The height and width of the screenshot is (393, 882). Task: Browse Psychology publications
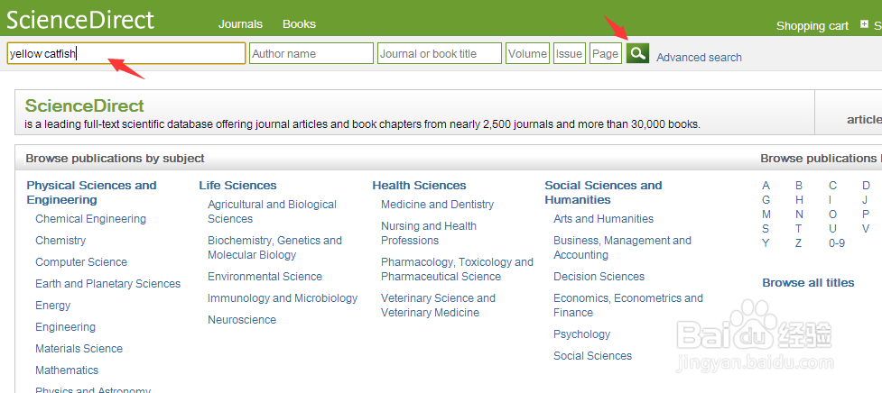[x=581, y=334]
